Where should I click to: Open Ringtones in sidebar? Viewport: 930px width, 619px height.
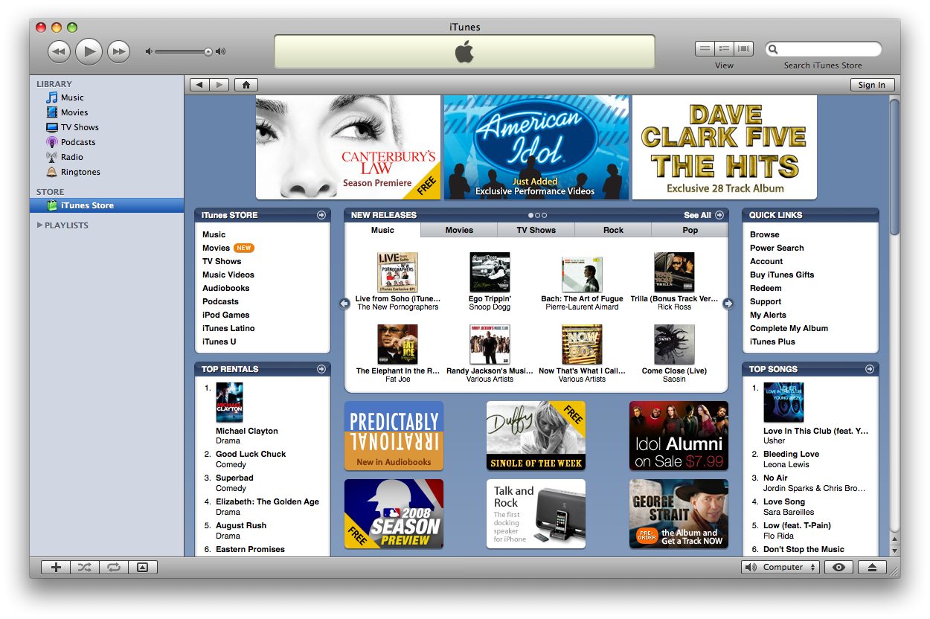click(x=80, y=172)
